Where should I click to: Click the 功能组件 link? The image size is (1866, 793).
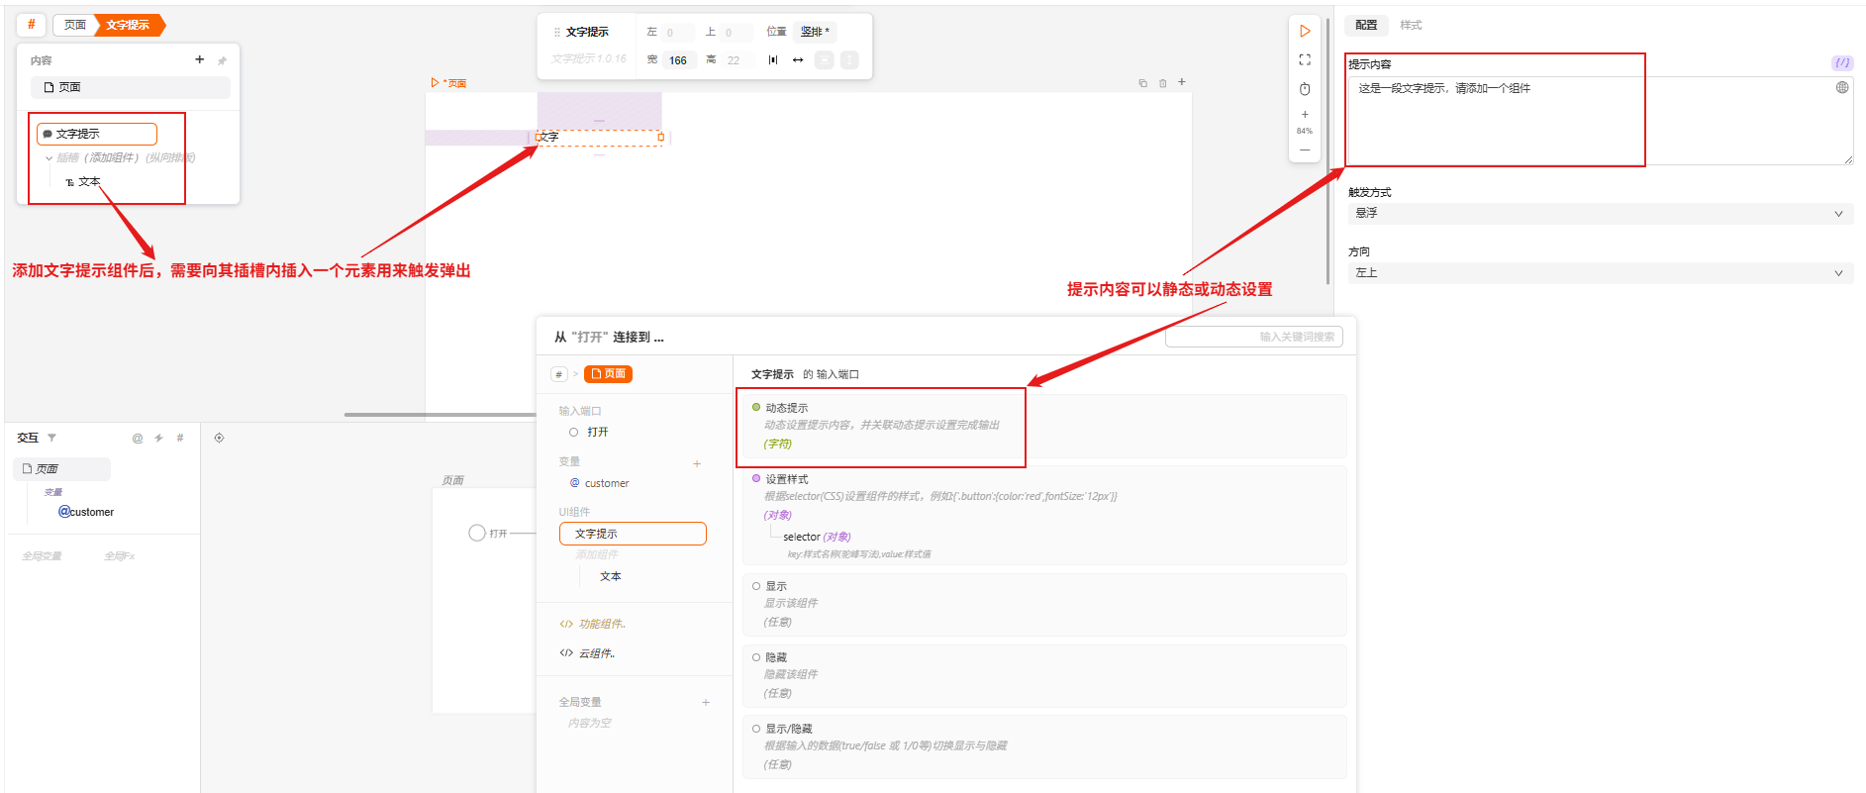601,624
